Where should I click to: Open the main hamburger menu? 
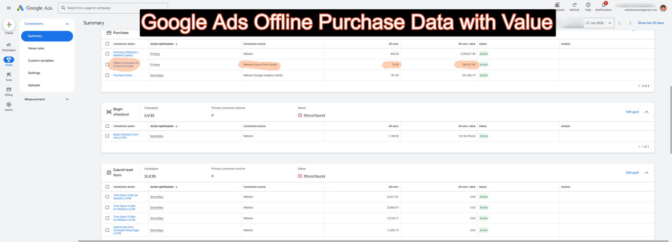tap(8, 8)
